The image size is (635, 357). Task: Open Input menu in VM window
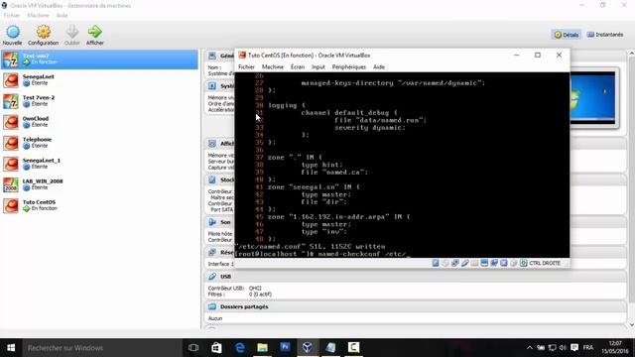click(318, 67)
